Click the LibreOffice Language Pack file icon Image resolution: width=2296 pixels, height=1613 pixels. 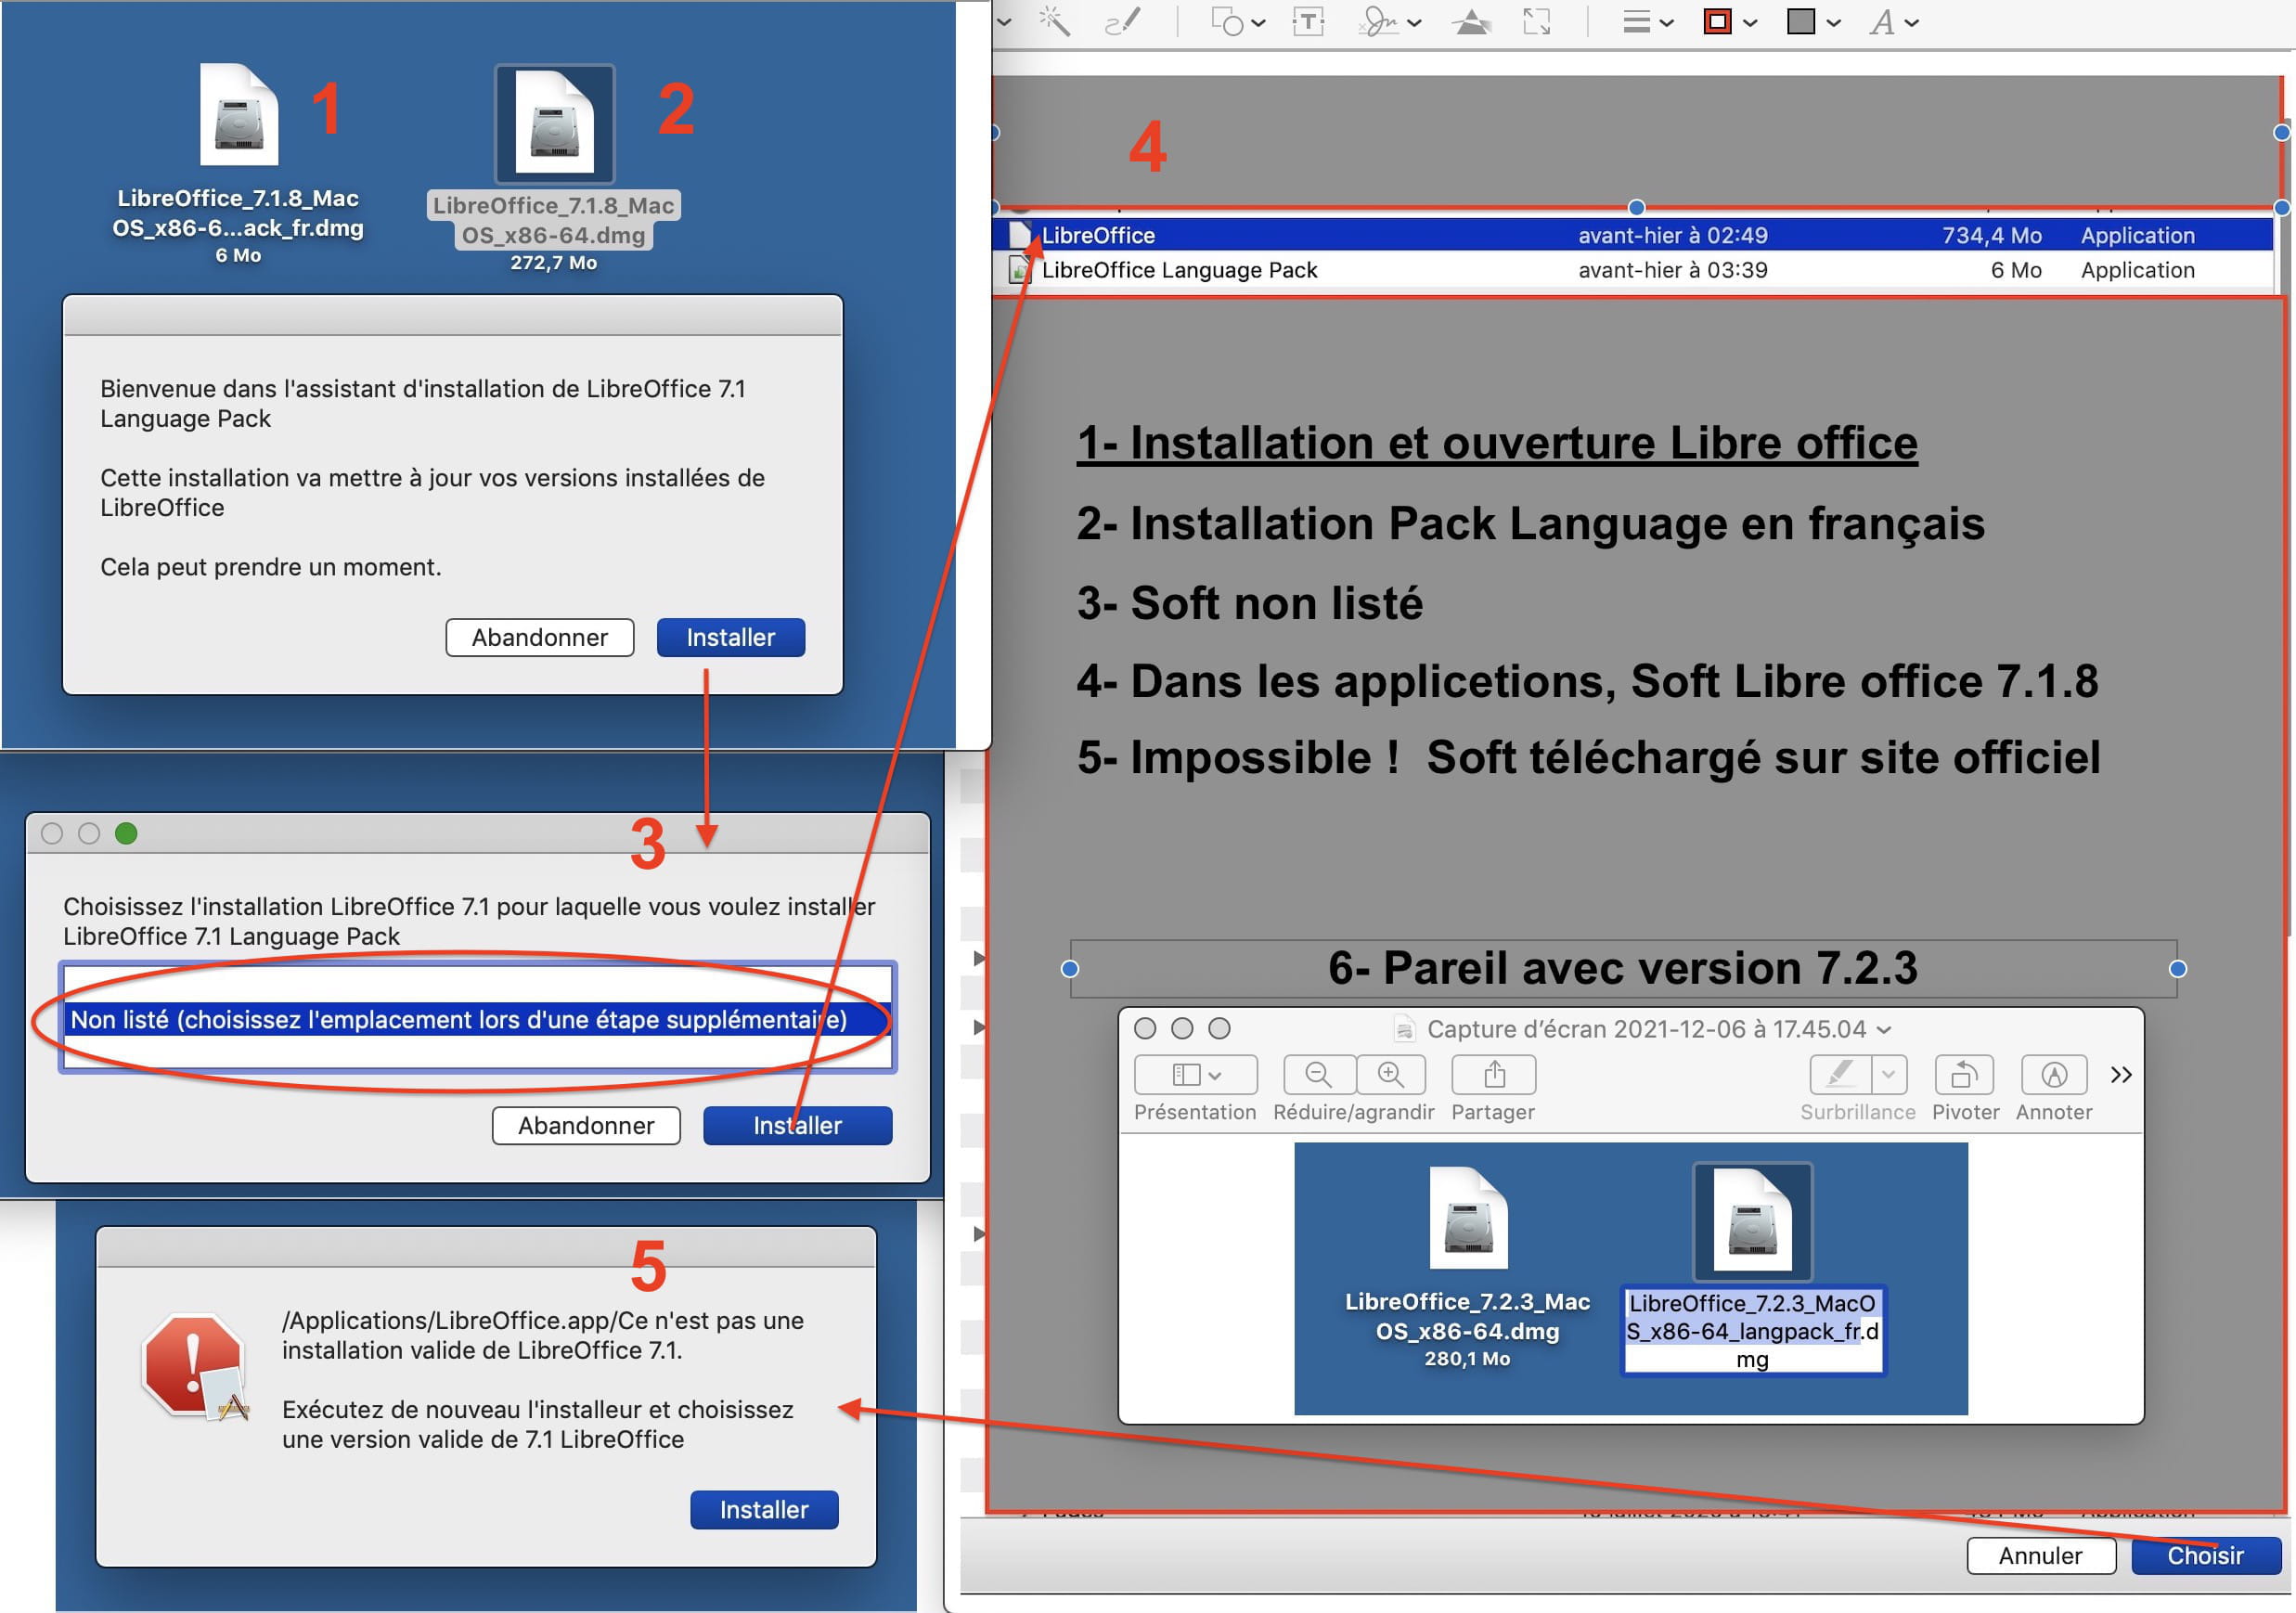click(x=1019, y=270)
